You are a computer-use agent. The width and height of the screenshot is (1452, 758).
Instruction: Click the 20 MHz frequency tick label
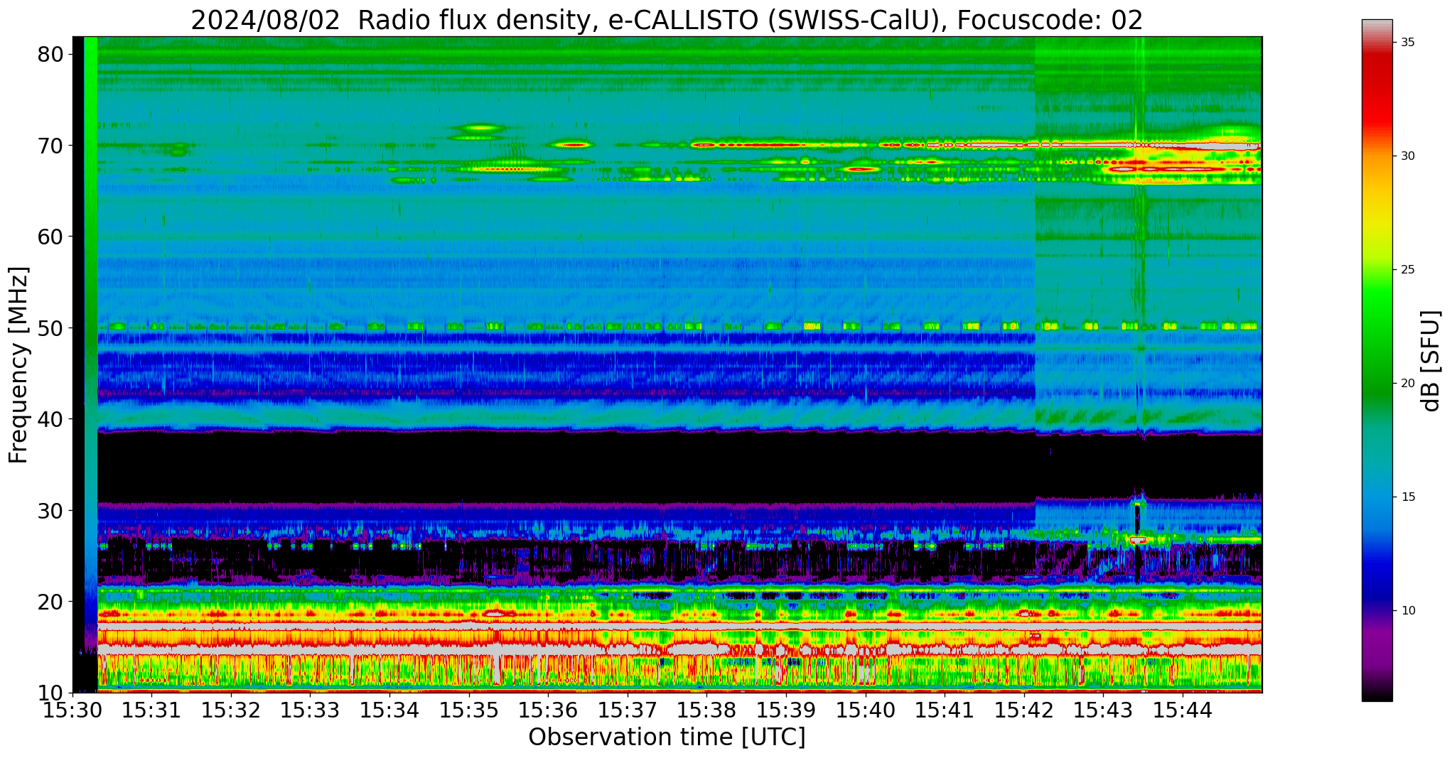(52, 602)
